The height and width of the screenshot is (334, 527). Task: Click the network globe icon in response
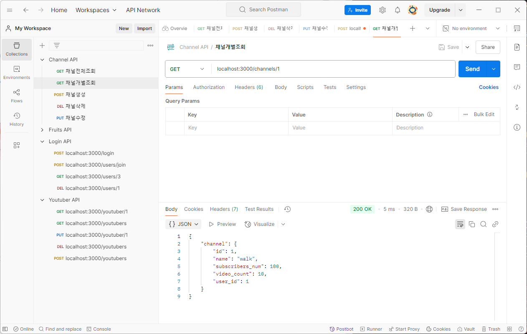(429, 209)
